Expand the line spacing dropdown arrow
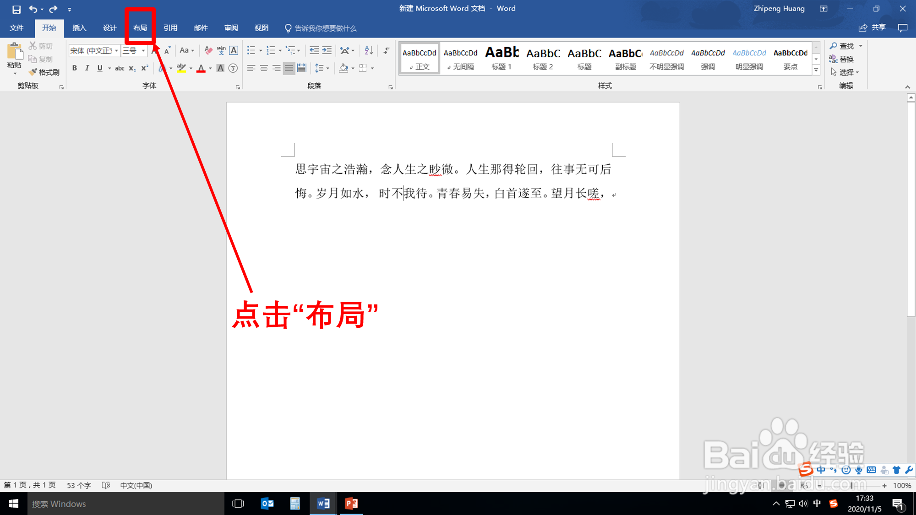 point(328,68)
